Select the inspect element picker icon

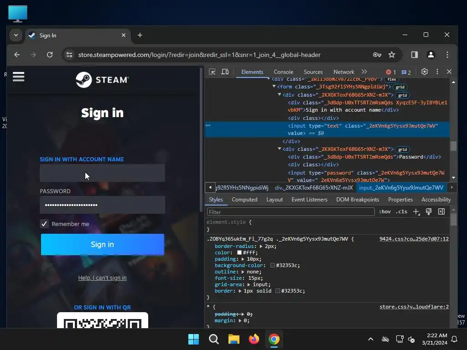coord(212,72)
